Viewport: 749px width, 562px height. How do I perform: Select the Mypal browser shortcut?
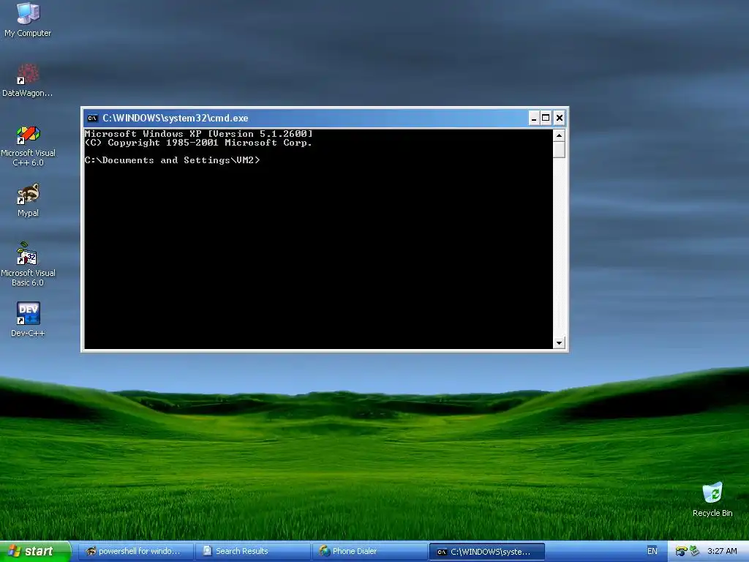(28, 201)
